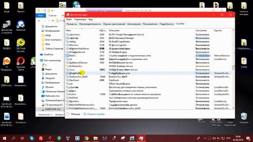
Task: Open Документы under quick access in Explorer
Action: coord(51,26)
